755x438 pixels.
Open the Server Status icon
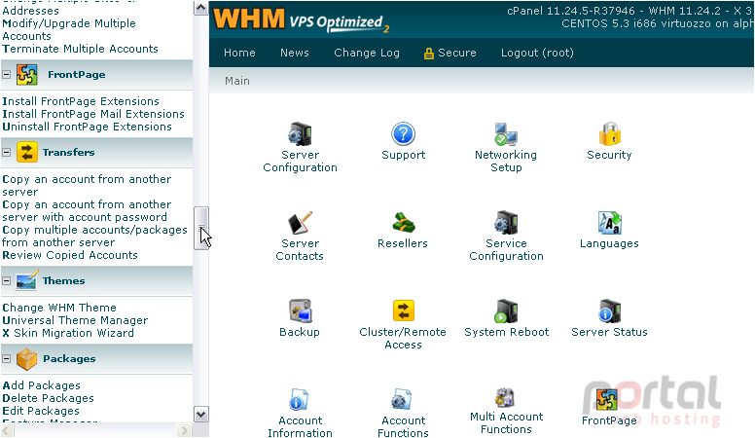[x=609, y=311]
